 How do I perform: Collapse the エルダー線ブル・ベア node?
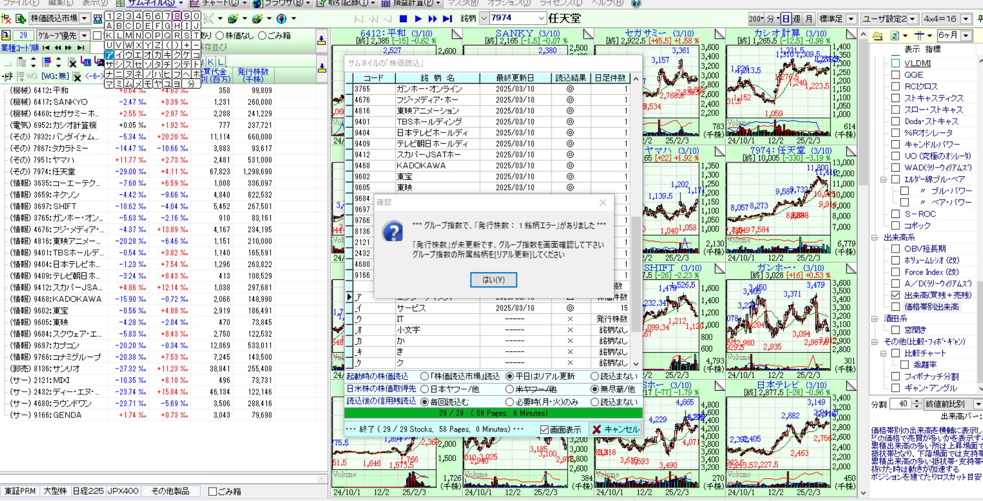coord(883,179)
